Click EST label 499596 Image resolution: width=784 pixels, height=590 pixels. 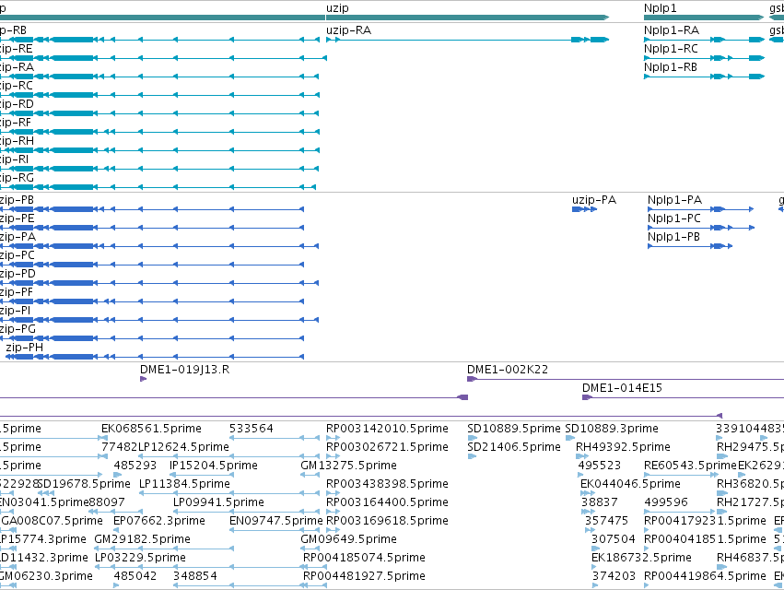pos(666,502)
